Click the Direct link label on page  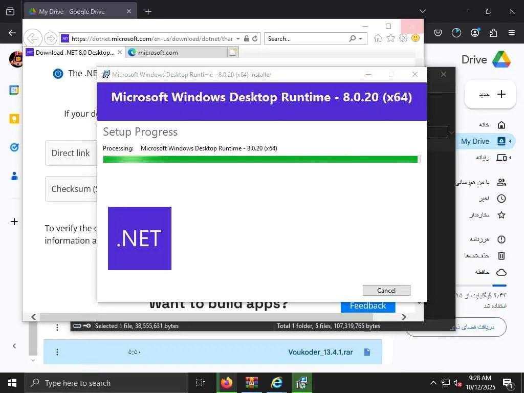coord(71,153)
